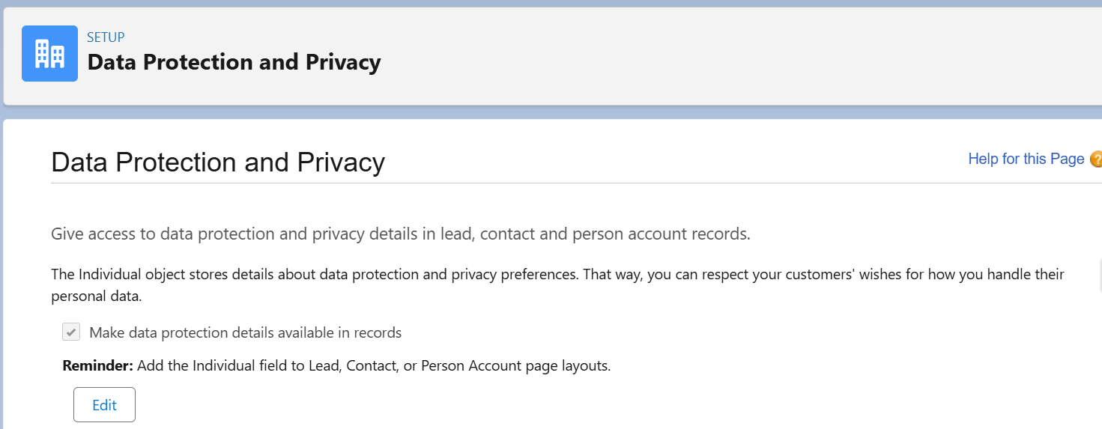Image resolution: width=1102 pixels, height=429 pixels.
Task: Click the bold Reminder: text
Action: (x=97, y=366)
